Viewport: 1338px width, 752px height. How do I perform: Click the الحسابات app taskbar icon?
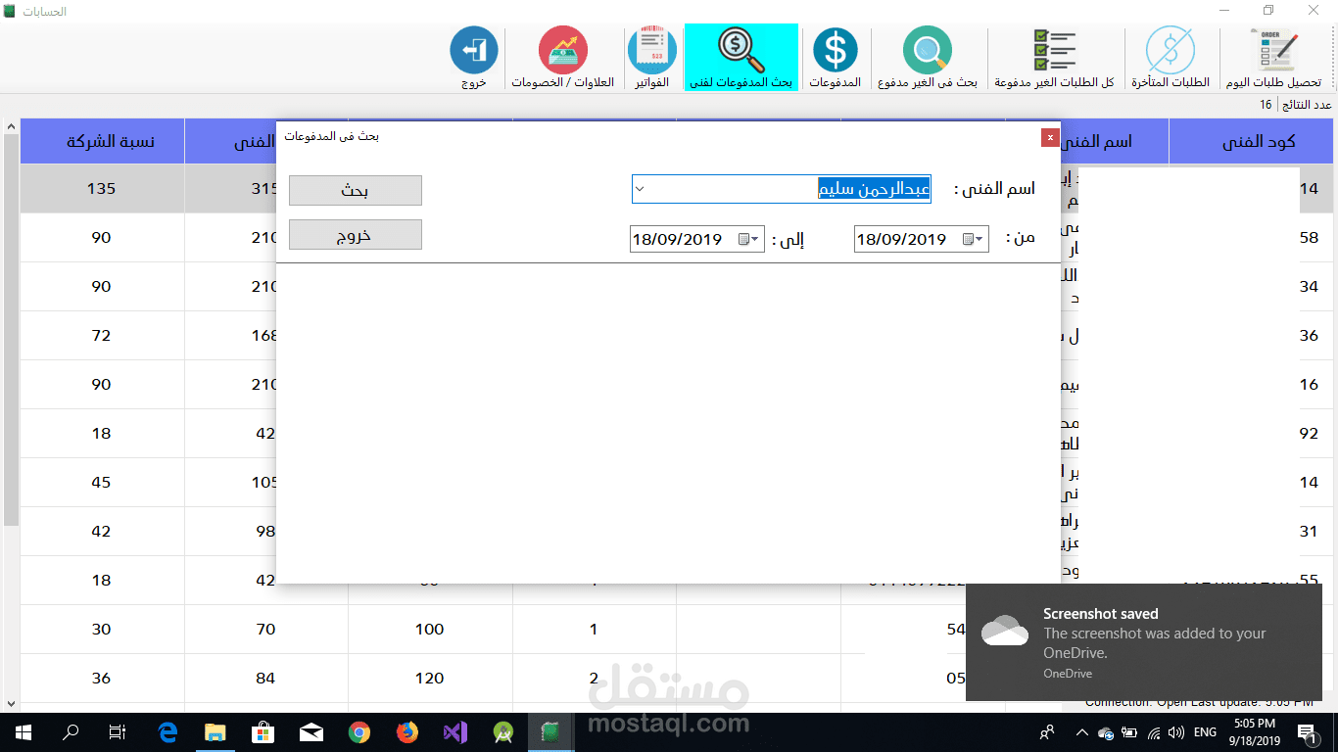coord(551,731)
